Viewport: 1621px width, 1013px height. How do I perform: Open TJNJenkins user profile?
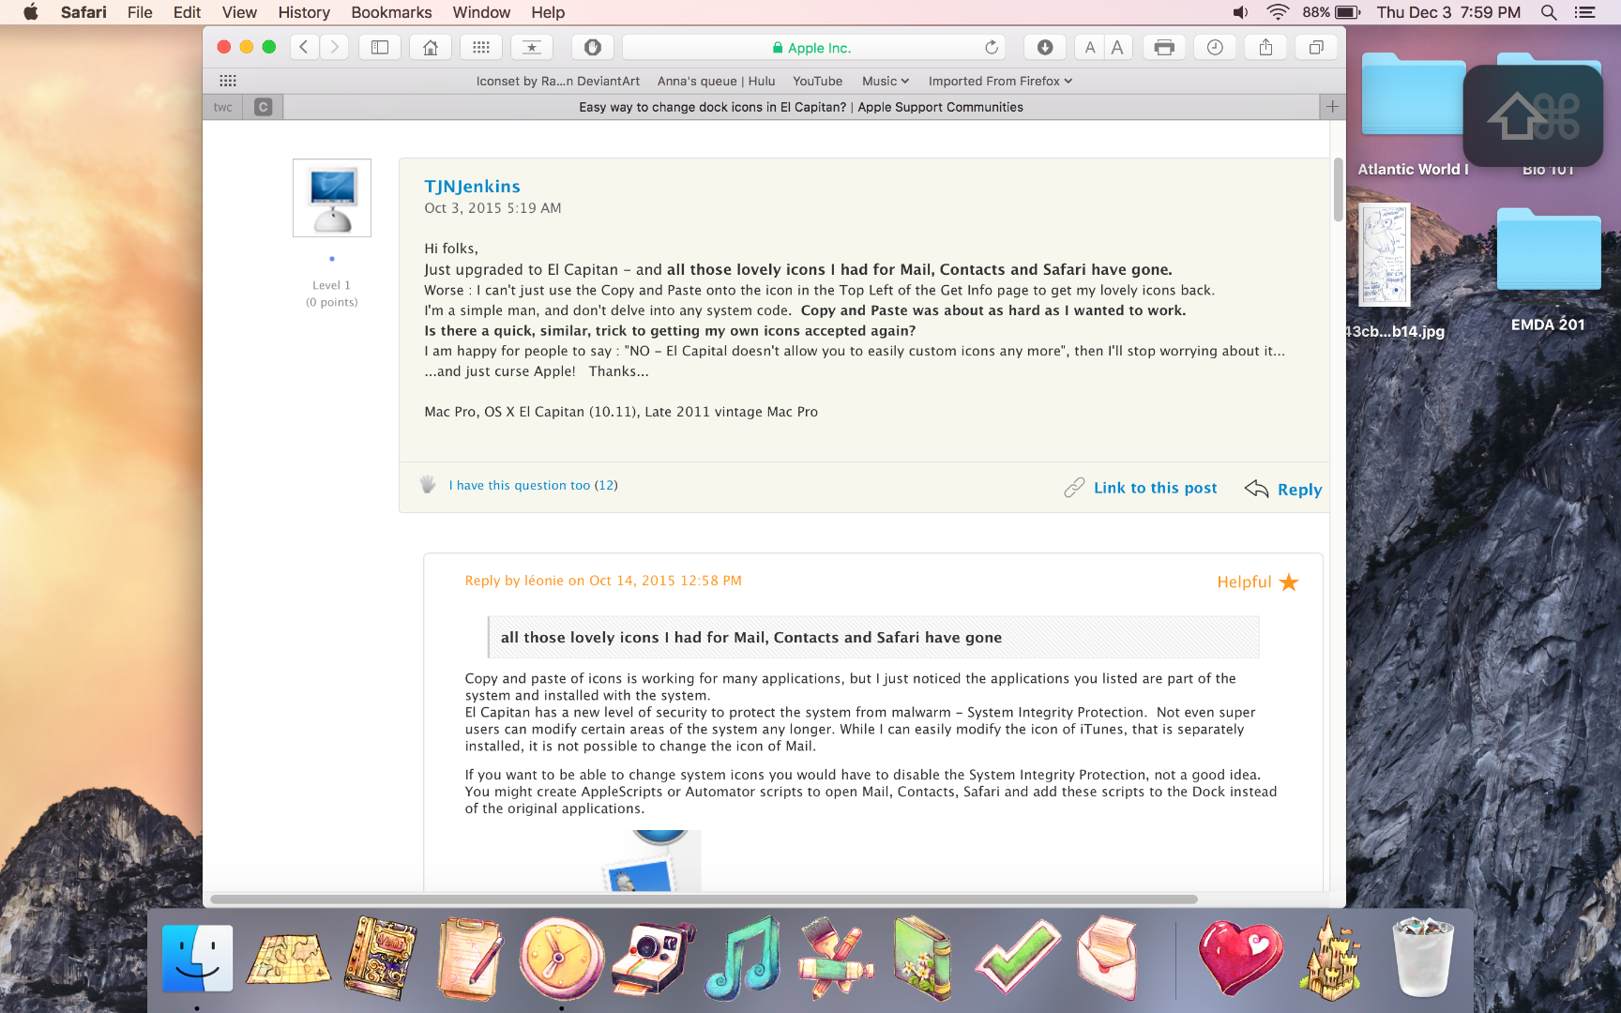[x=472, y=187]
